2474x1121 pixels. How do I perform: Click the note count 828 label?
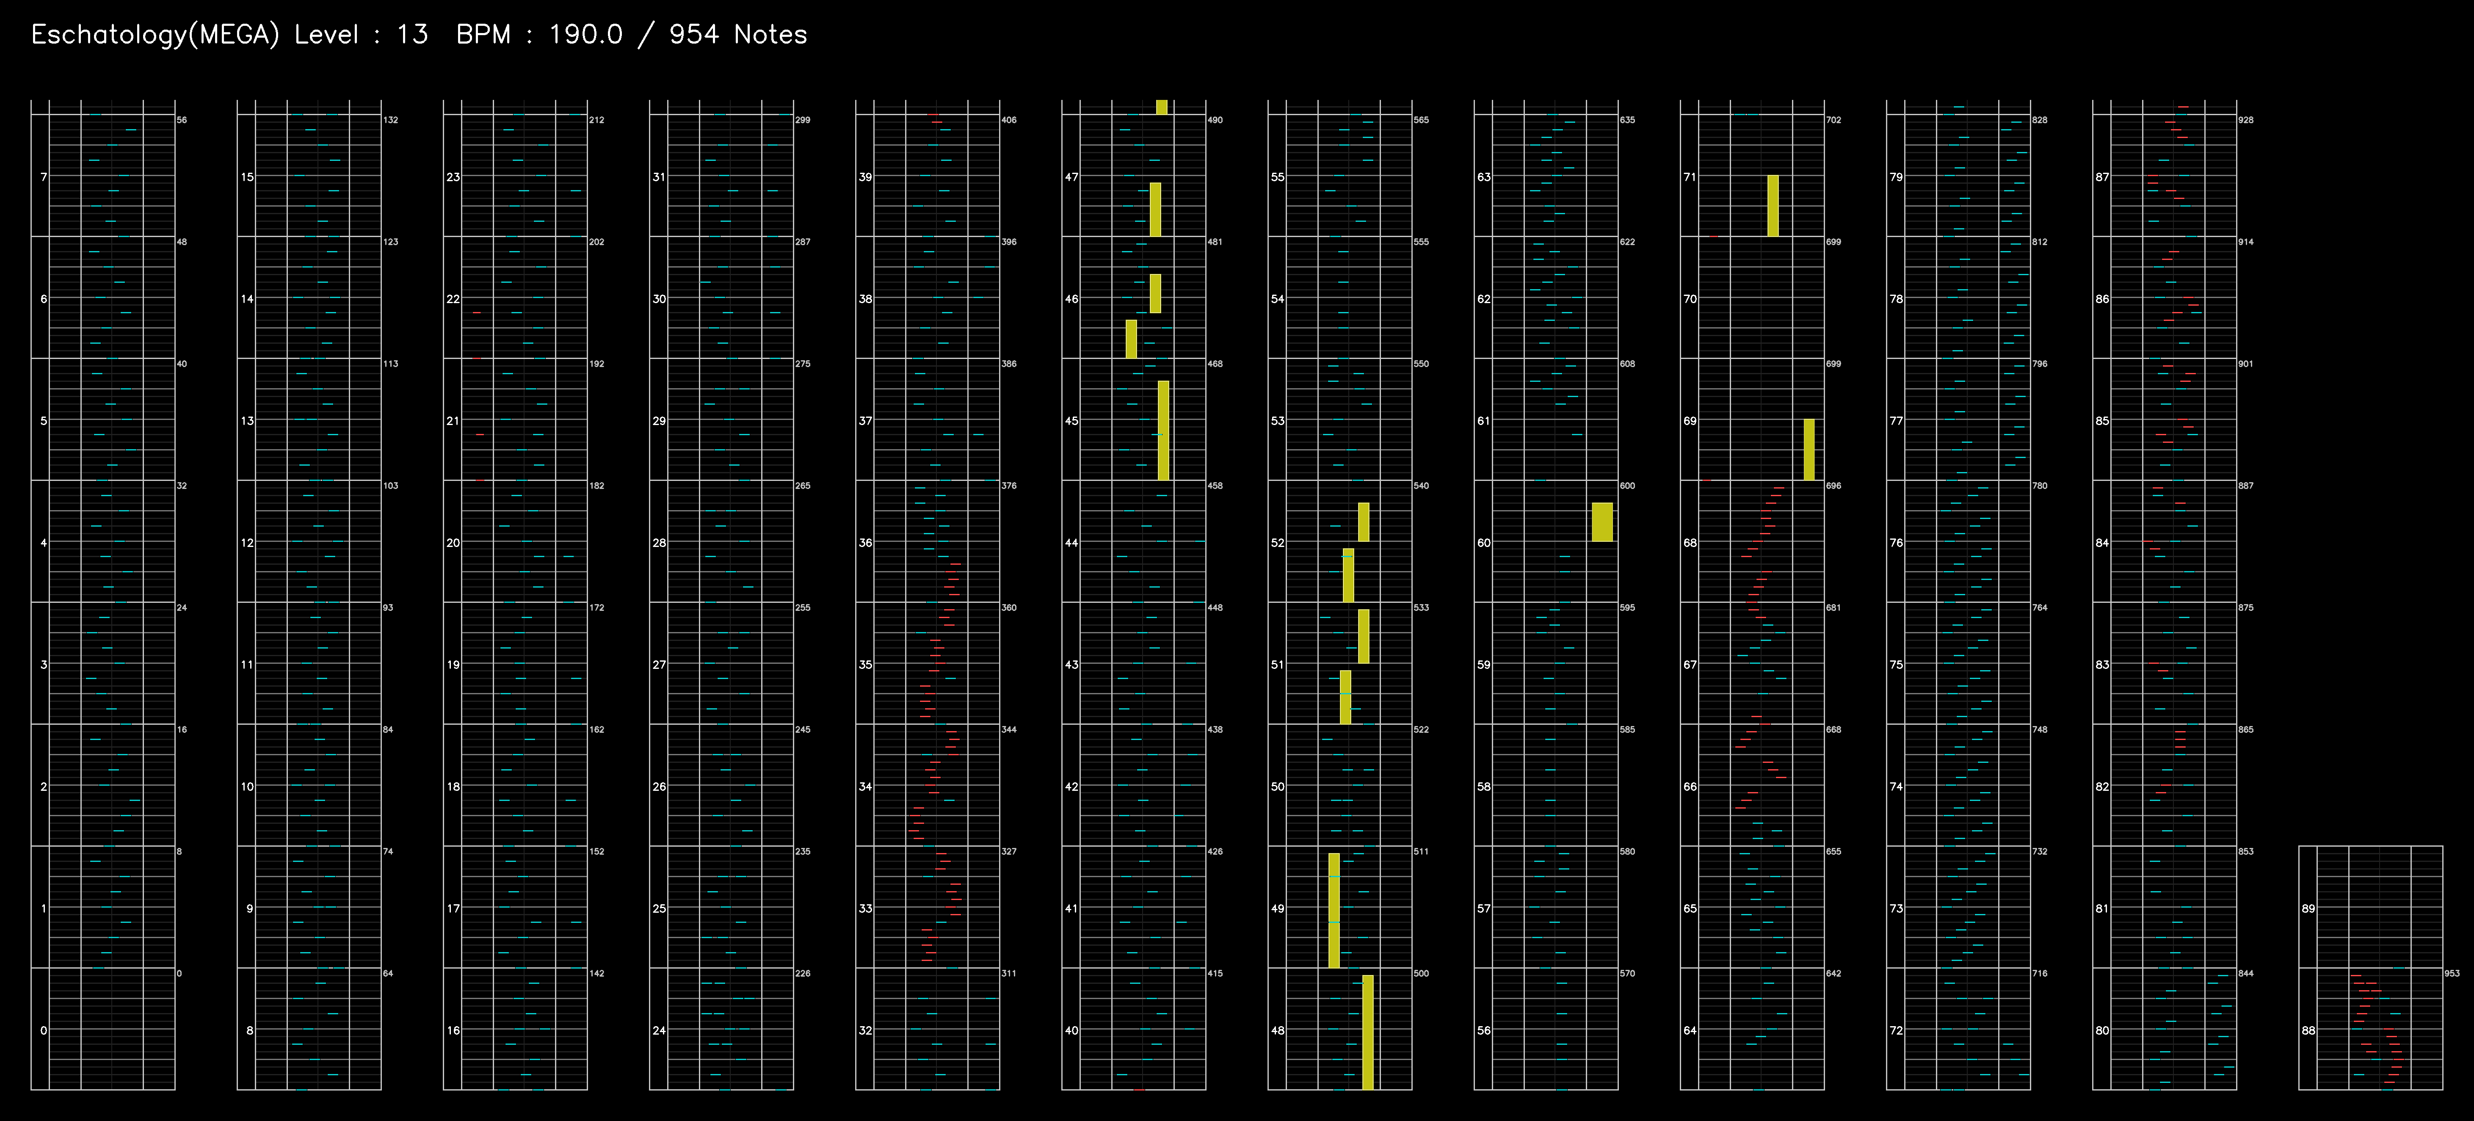click(x=2040, y=120)
